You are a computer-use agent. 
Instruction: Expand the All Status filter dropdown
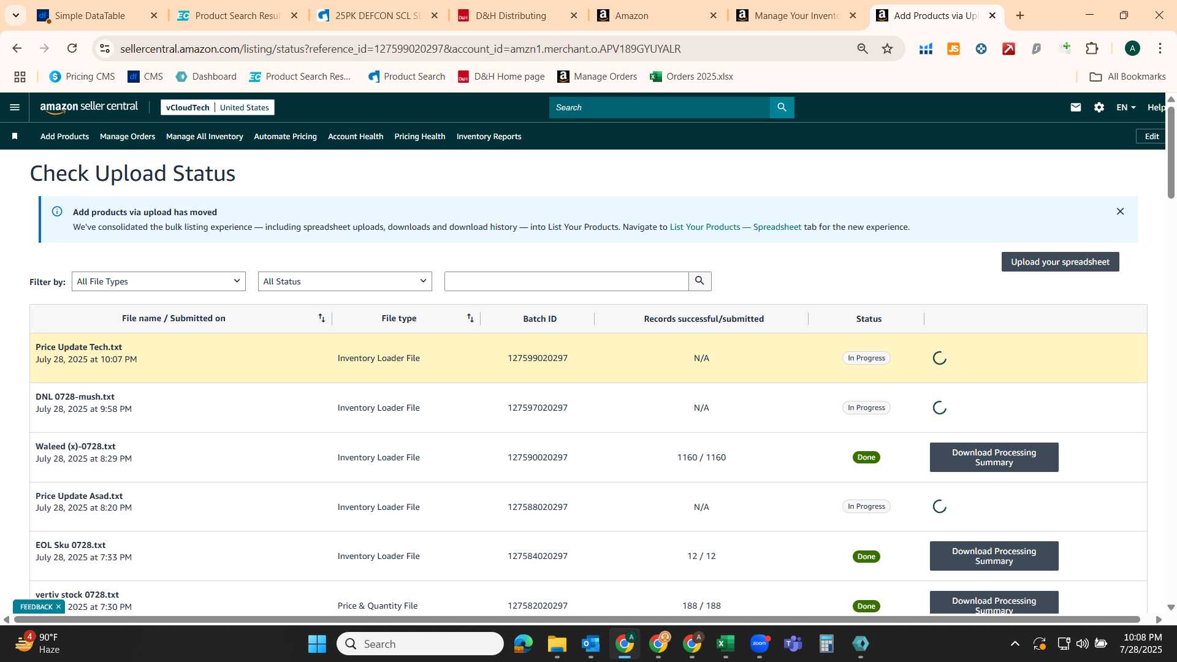[x=345, y=281]
